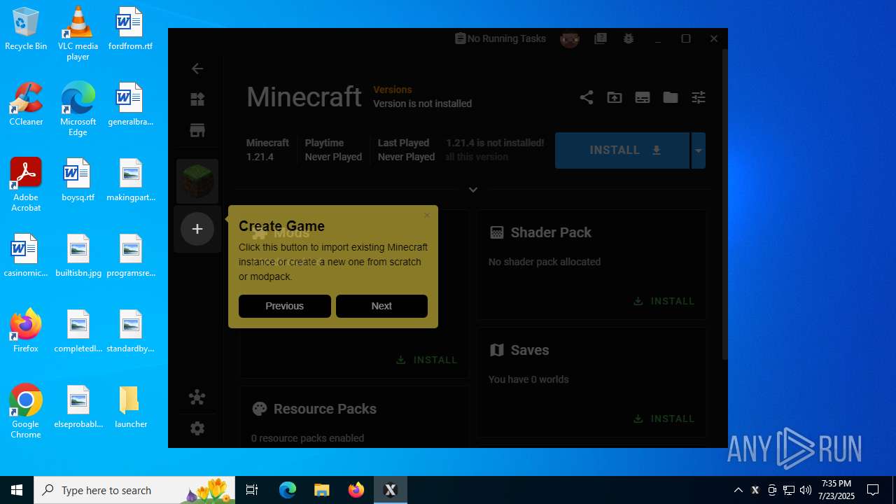Open the instance folder icon
The image size is (896, 504).
pyautogui.click(x=671, y=97)
